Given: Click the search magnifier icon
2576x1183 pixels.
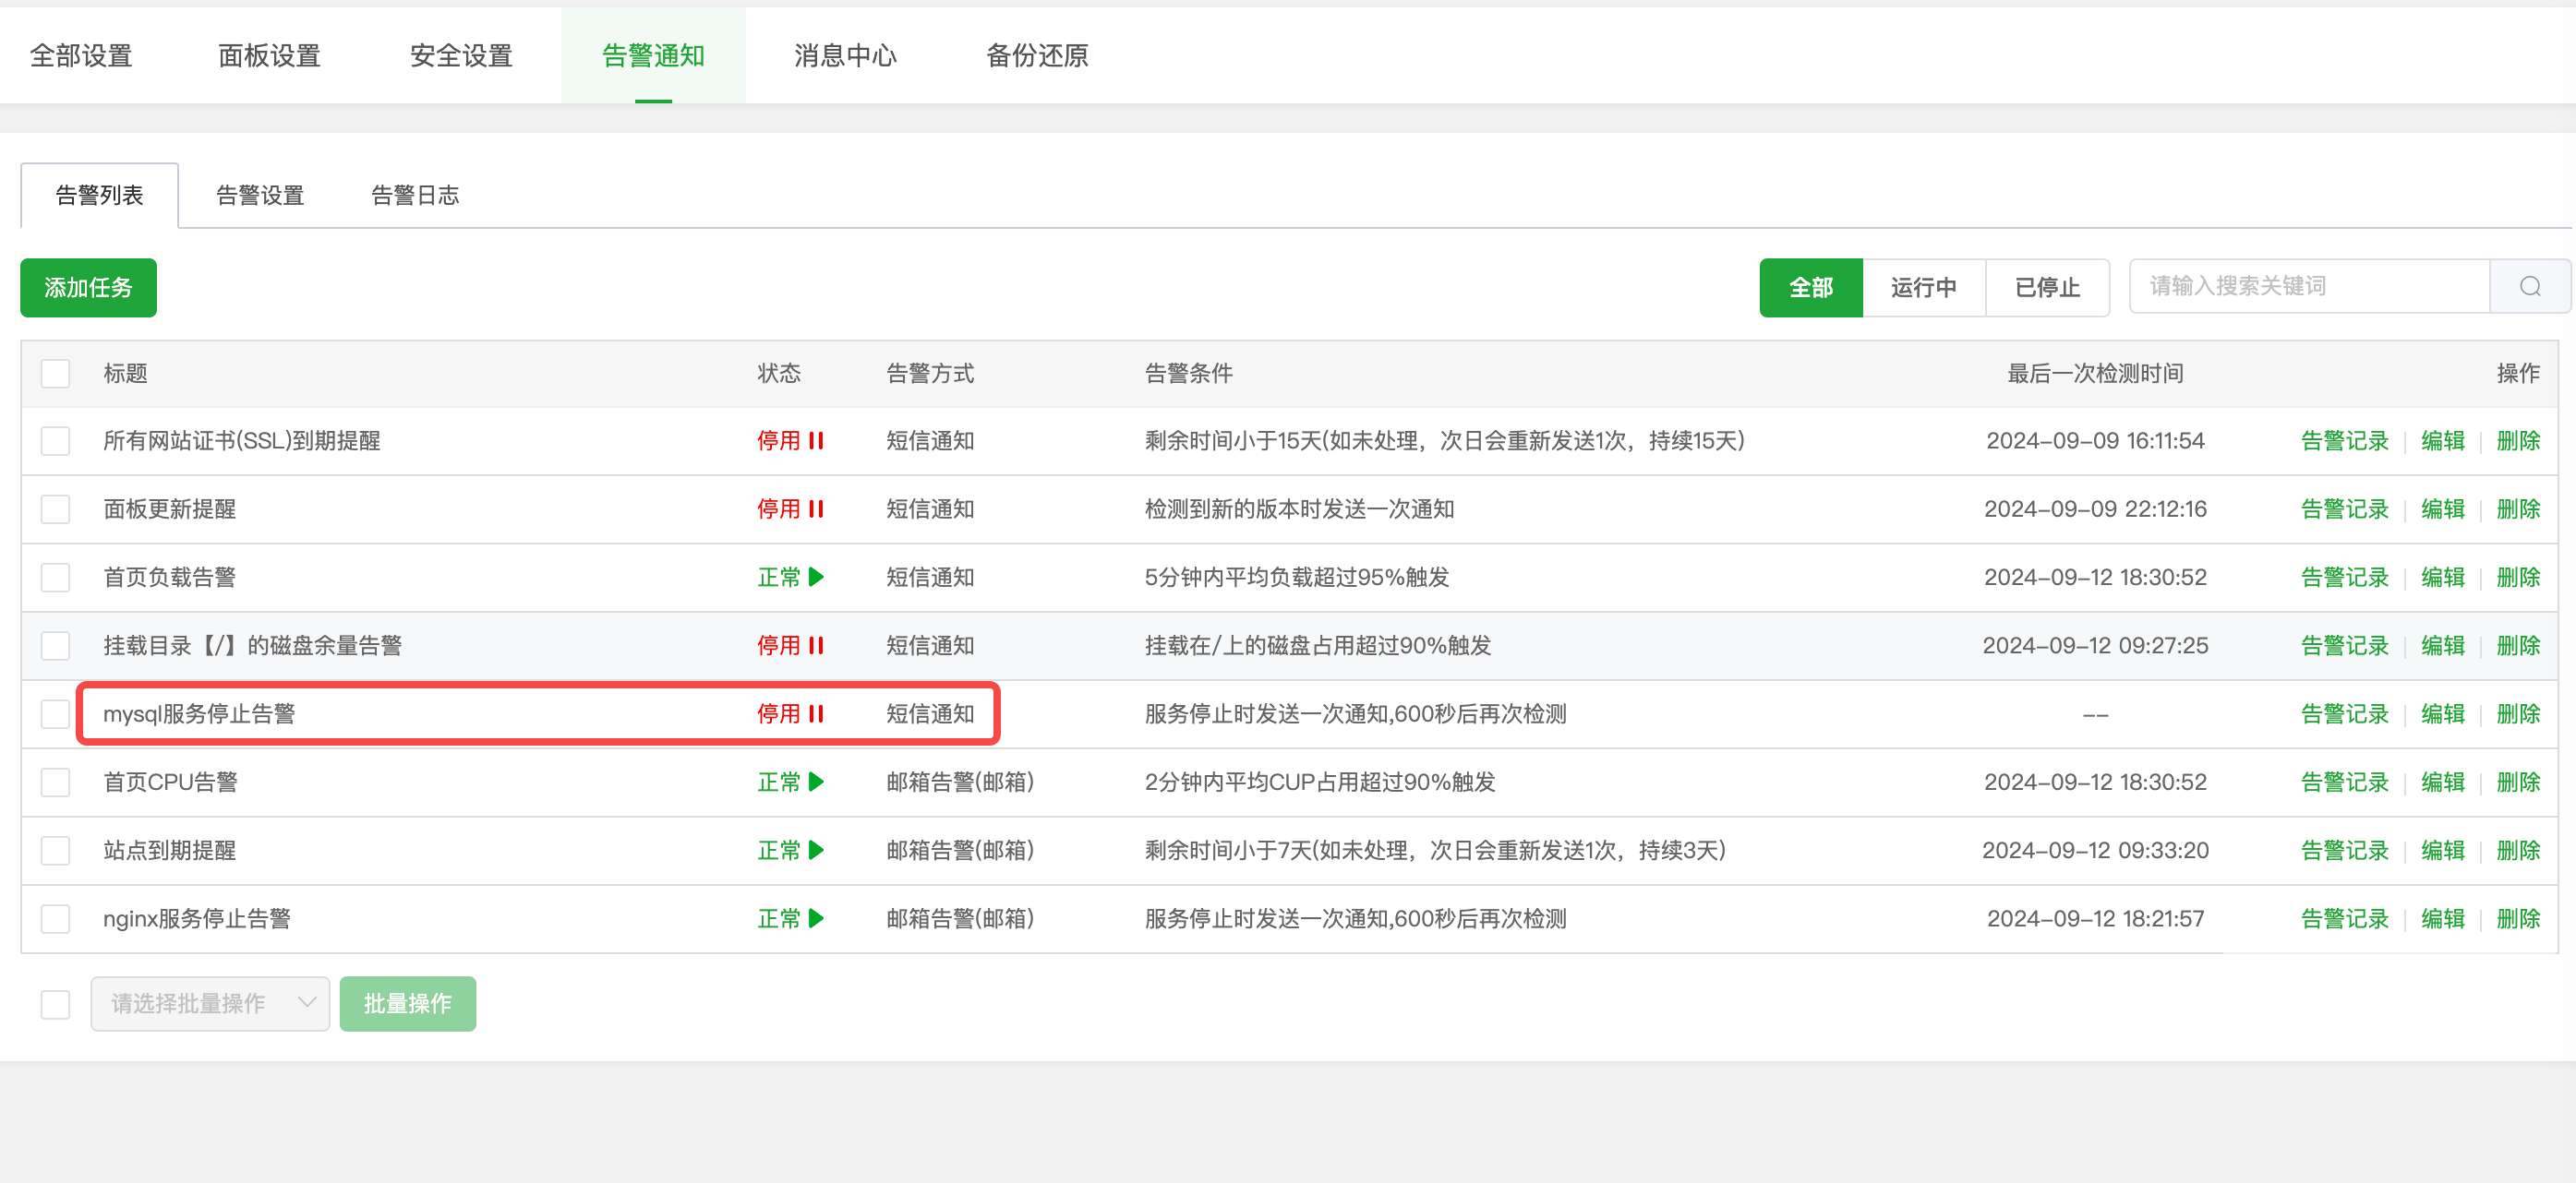Looking at the screenshot, I should tap(2530, 287).
